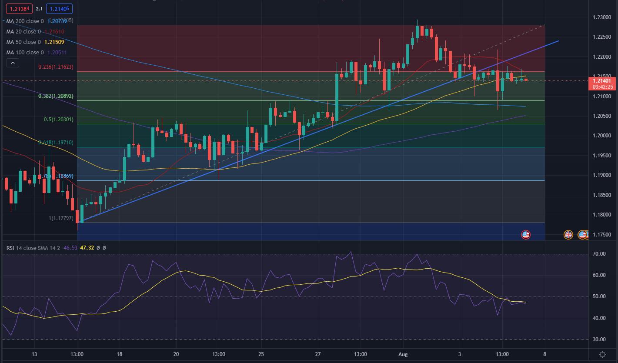Select the MA 200 close legend title
This screenshot has width=618, height=363.
tap(25, 20)
